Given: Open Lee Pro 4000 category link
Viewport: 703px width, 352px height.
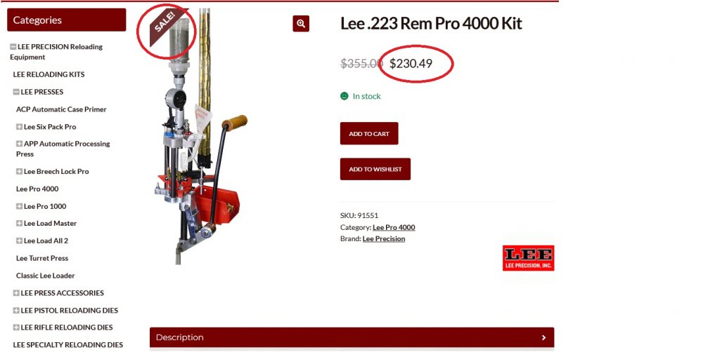Looking at the screenshot, I should pos(394,227).
